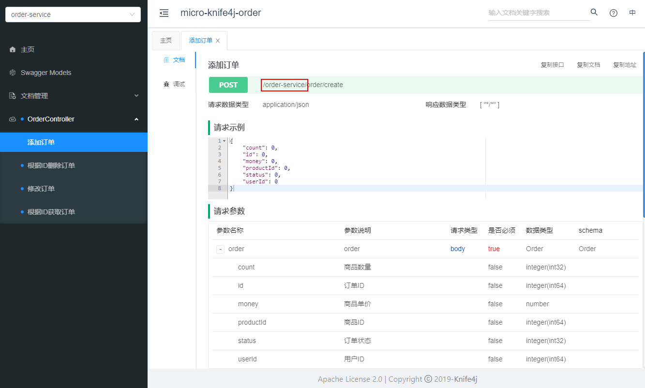Click the number data type cell
645x388 pixels.
click(538, 304)
